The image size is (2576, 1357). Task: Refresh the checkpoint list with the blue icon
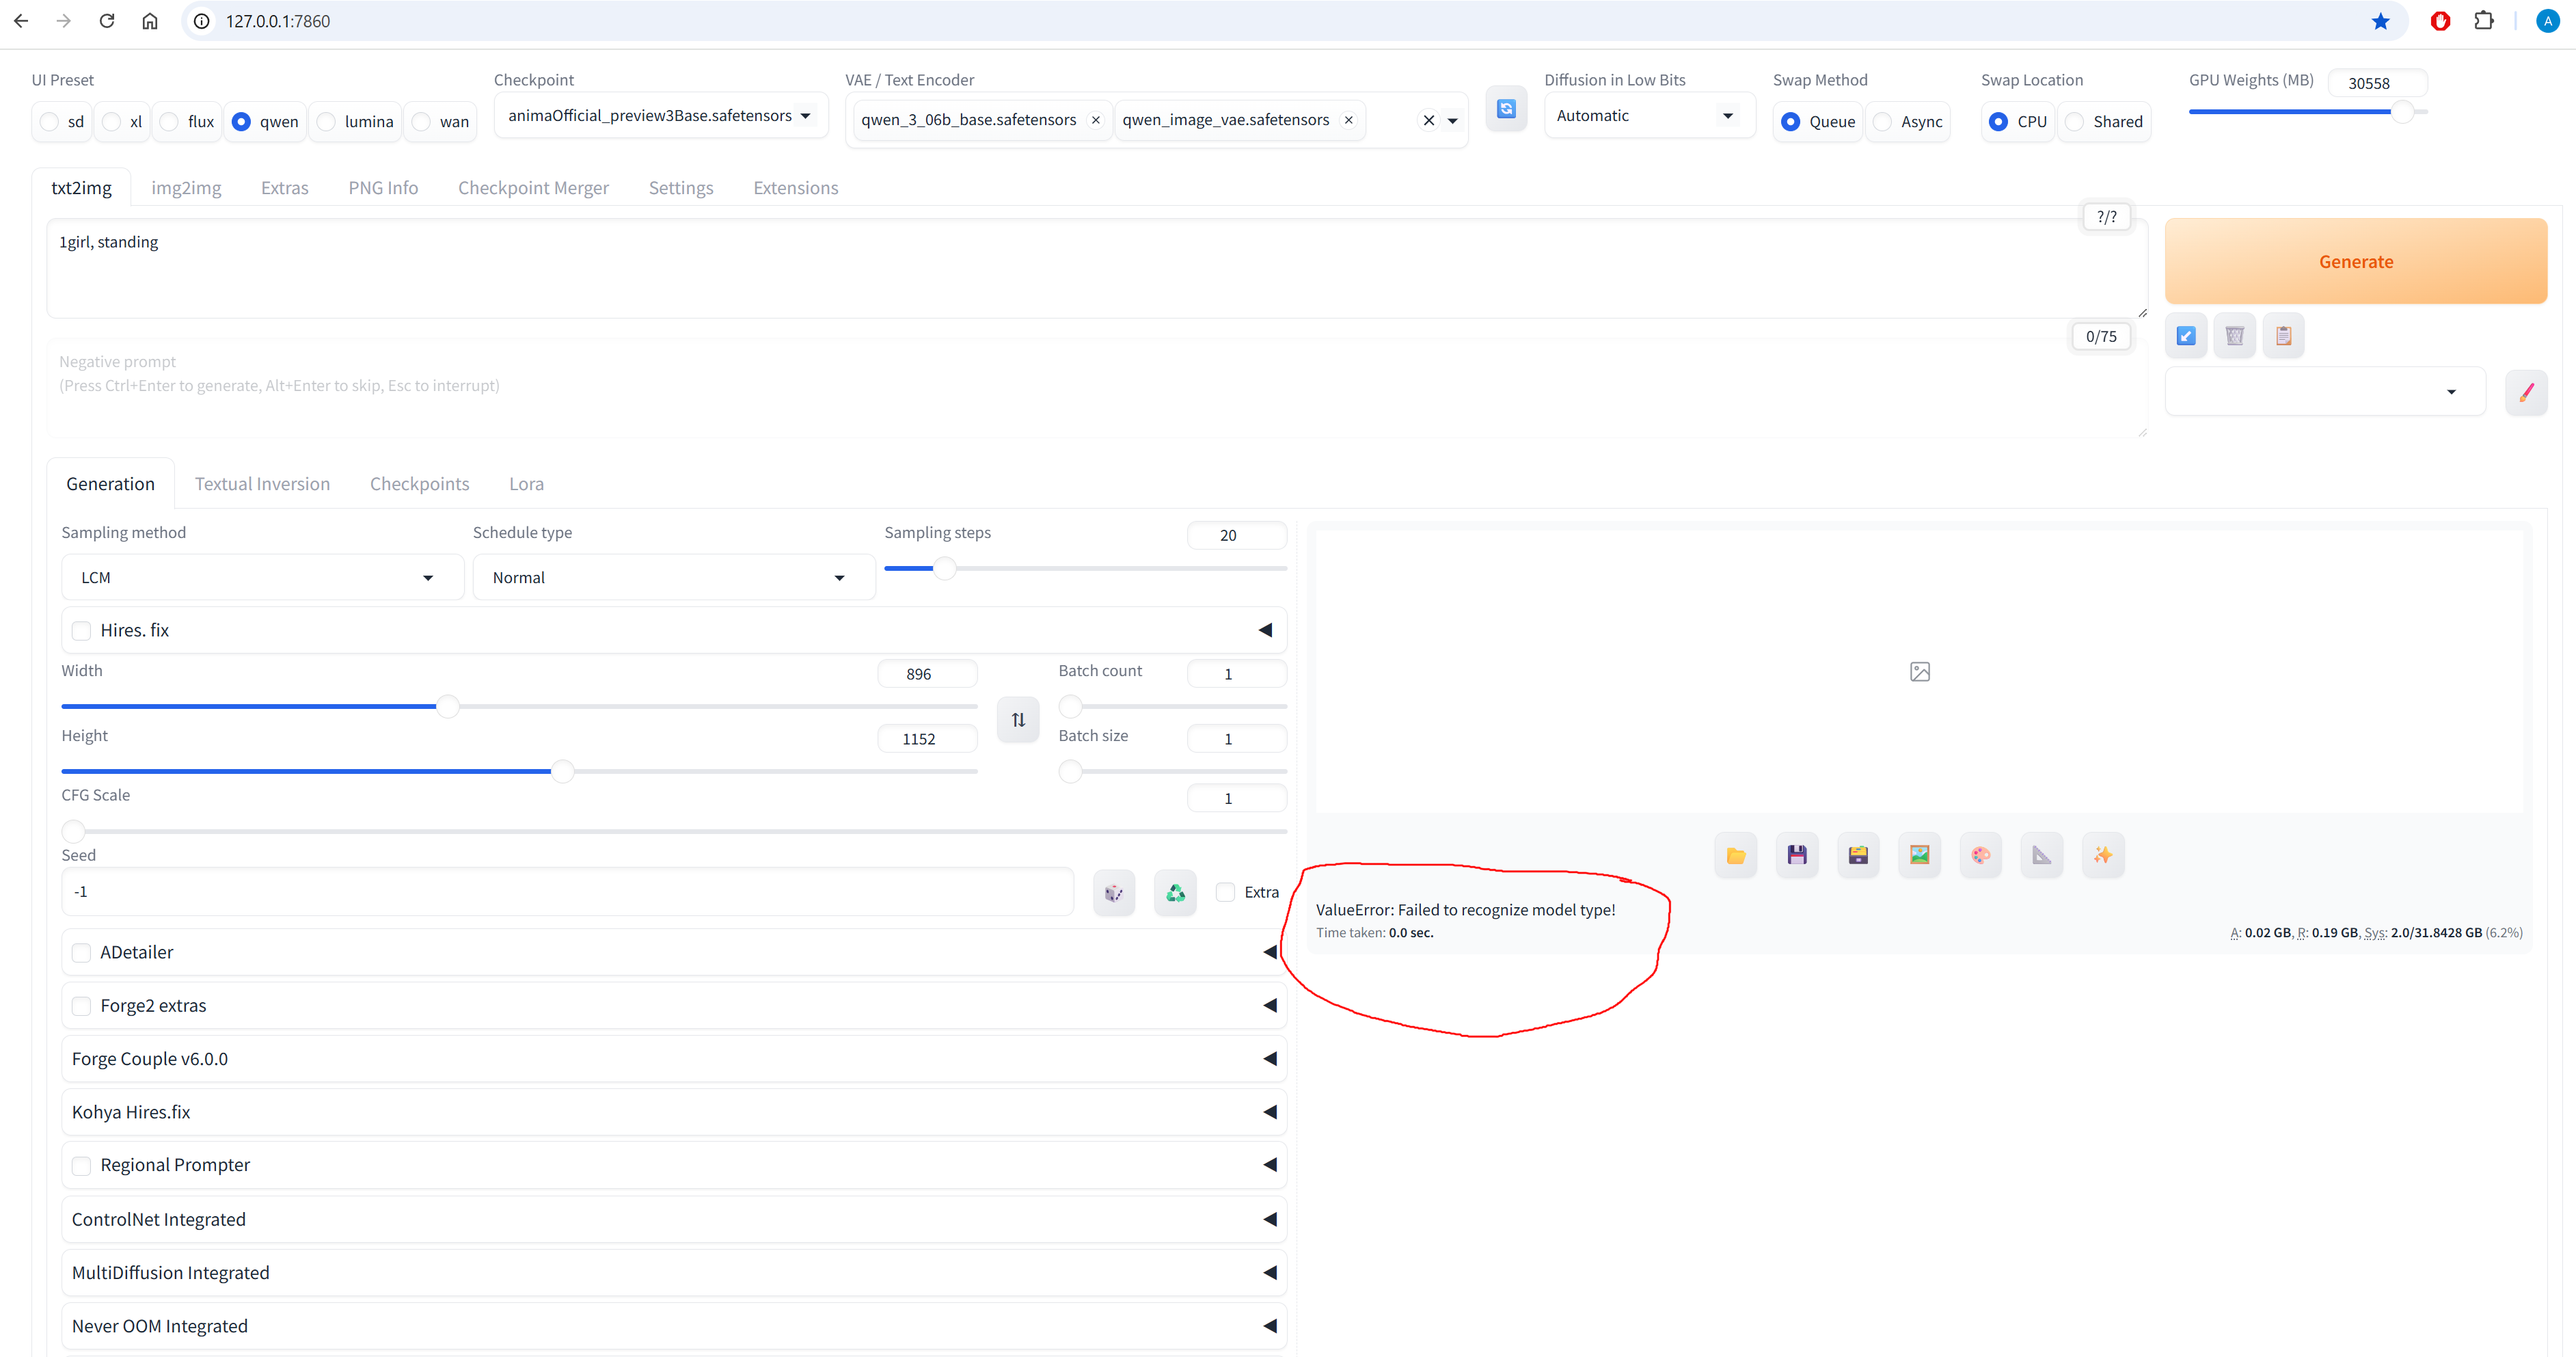[1506, 109]
